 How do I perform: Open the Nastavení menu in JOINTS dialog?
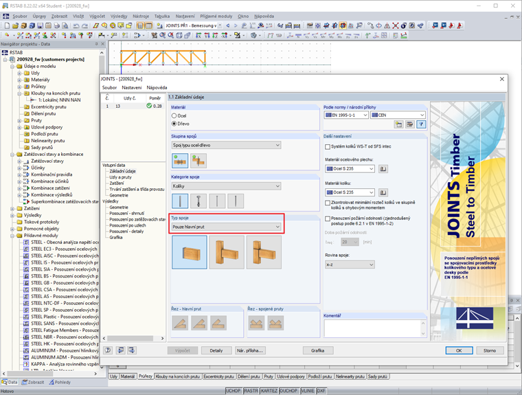click(x=132, y=88)
